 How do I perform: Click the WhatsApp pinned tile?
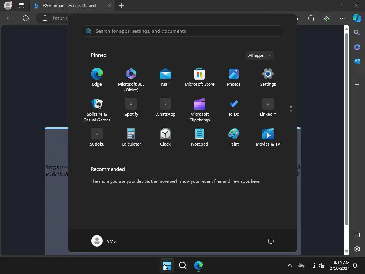tap(165, 107)
